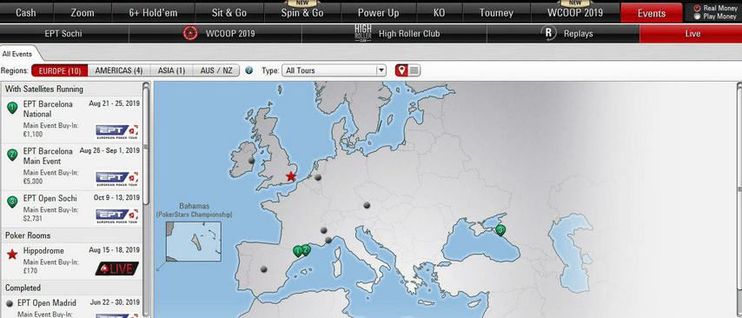
Task: Select the Real Money radio button
Action: click(x=697, y=8)
